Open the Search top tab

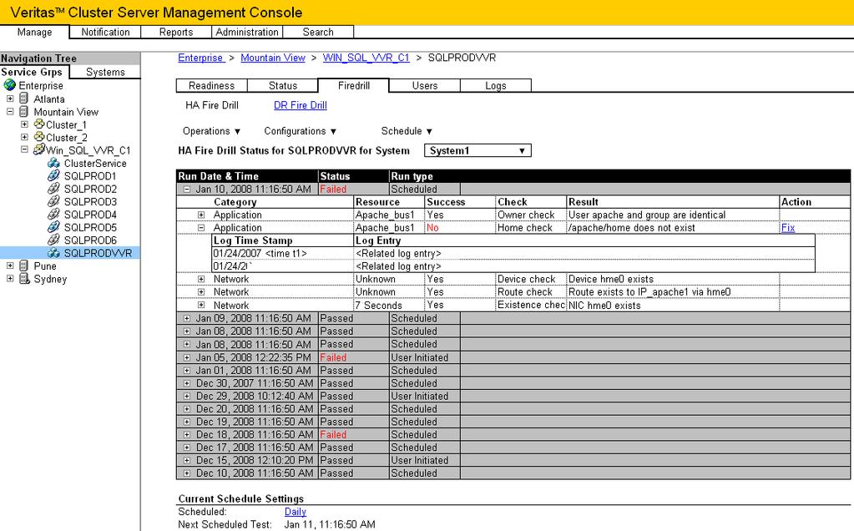point(318,32)
